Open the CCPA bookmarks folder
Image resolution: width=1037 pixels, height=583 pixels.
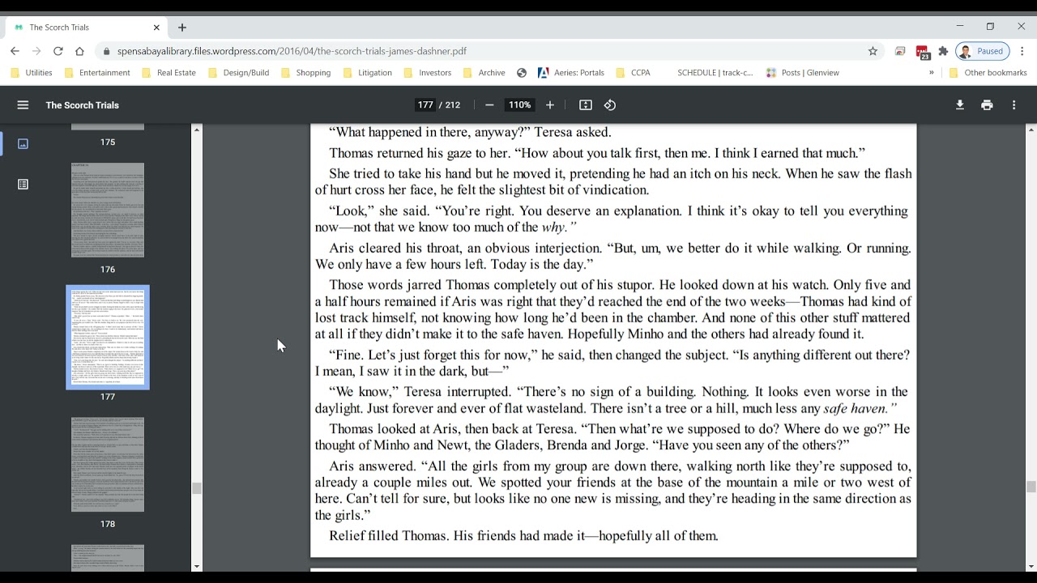[x=633, y=73]
